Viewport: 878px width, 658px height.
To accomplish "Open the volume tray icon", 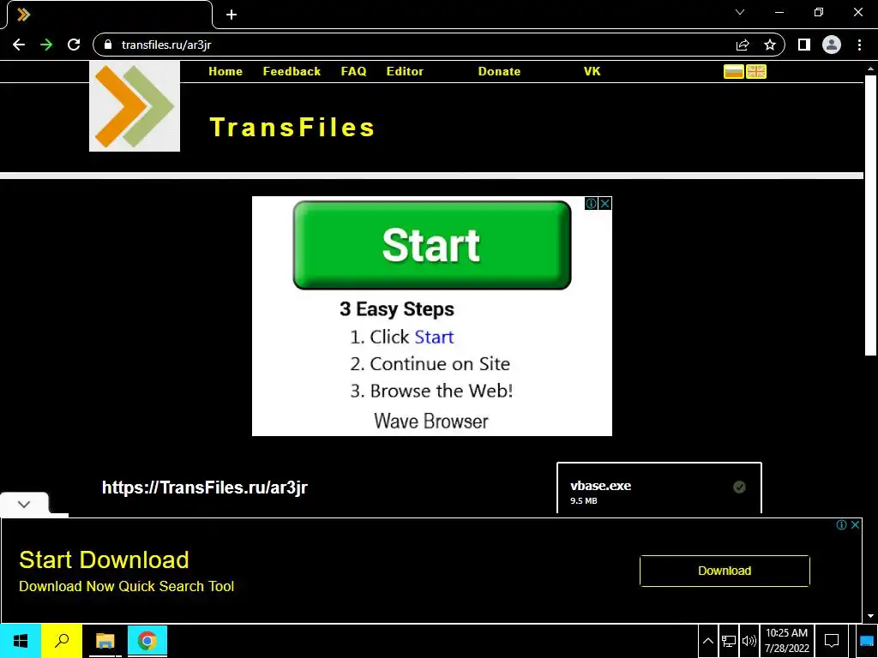I will 749,641.
